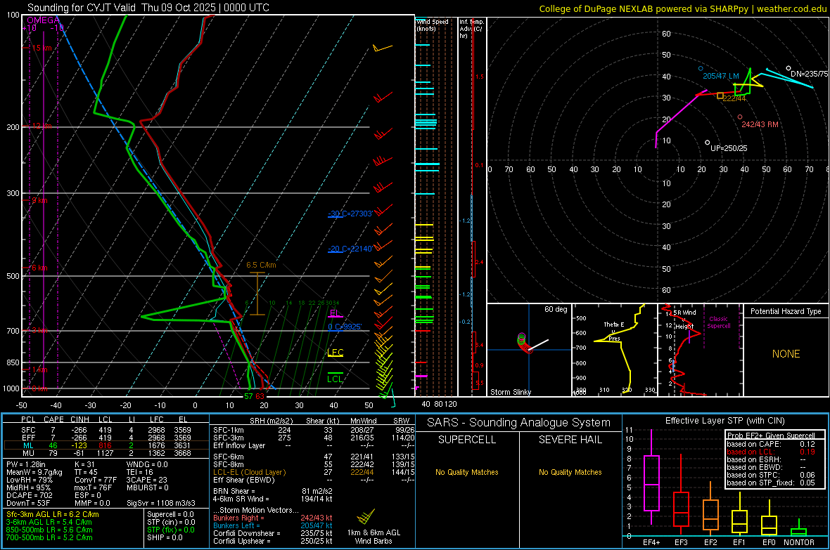The width and height of the screenshot is (830, 550).
Task: Click the LCL-EL (Cloud Layer) row
Action: [x=314, y=472]
